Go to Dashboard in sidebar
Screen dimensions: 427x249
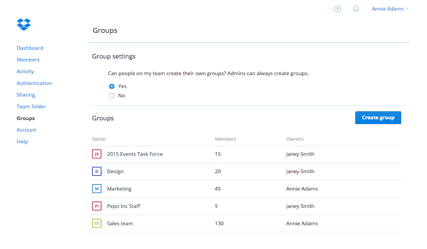[x=30, y=48]
